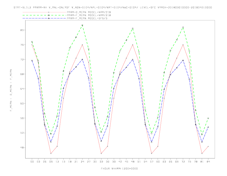Click y-axis tick label 52
This screenshot has width=227, height=176.
click(x=22, y=133)
